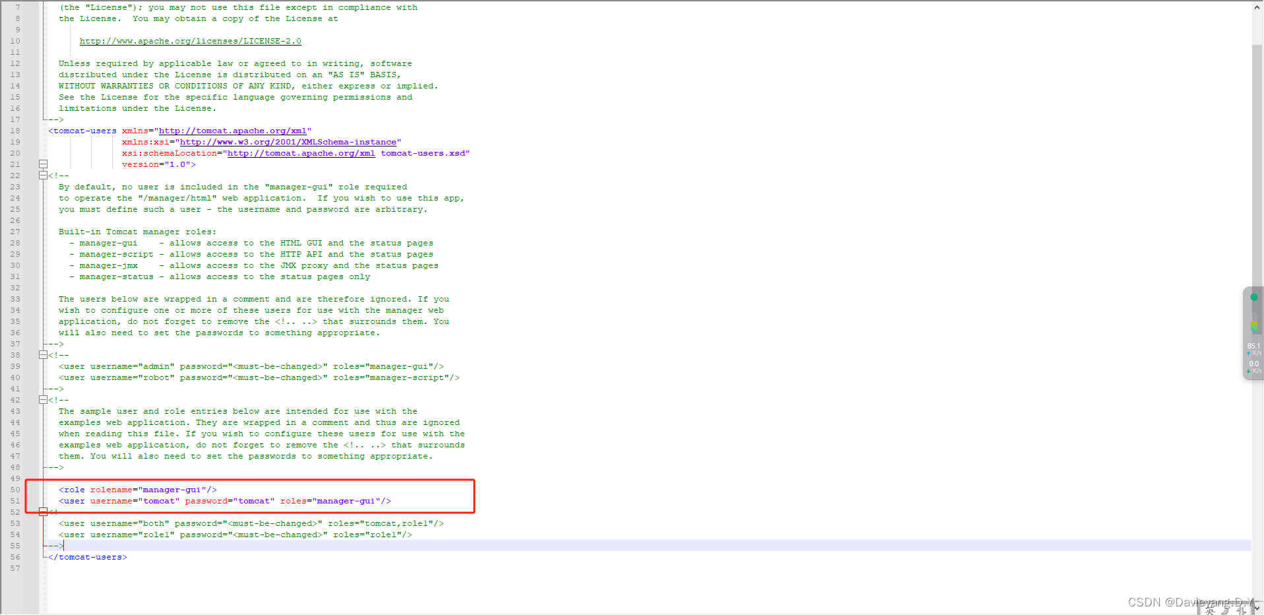Click "The sample user and role entries" line

point(238,411)
